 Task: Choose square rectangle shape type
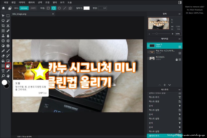point(48,8)
